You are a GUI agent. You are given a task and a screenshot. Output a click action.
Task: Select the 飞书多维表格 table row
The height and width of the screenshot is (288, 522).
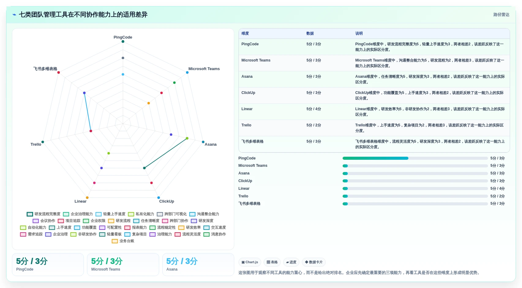tap(374, 144)
